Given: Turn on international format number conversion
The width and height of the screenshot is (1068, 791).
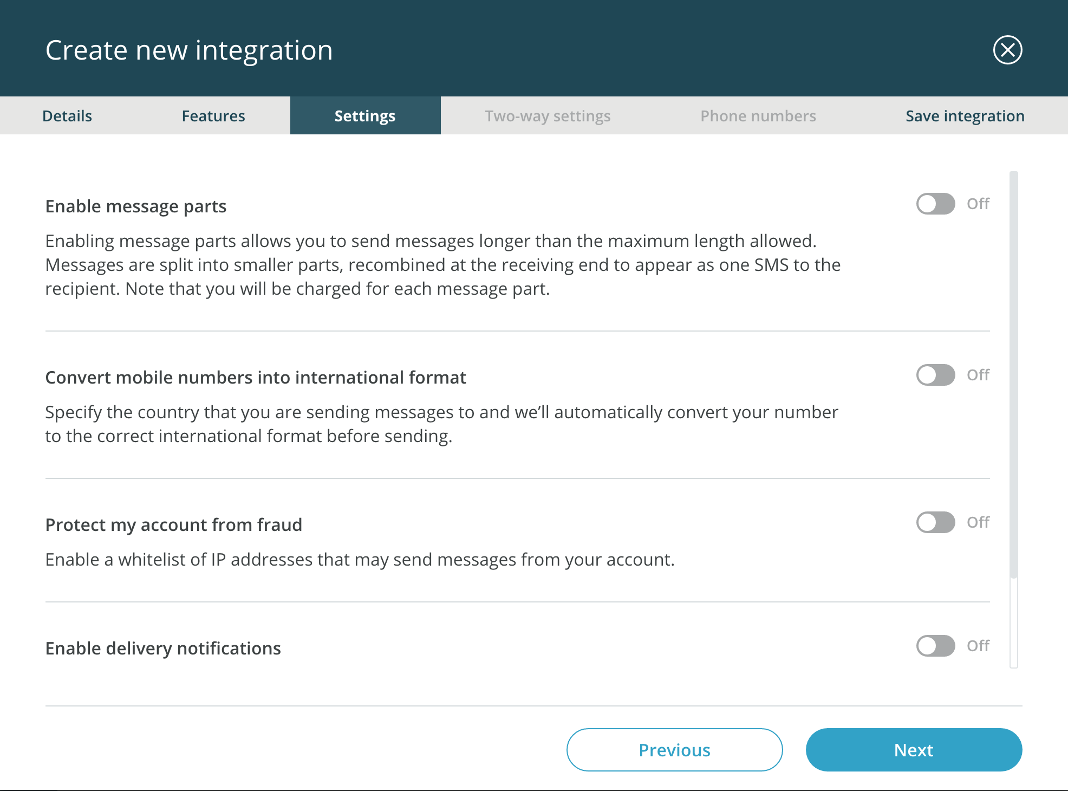Looking at the screenshot, I should 935,375.
